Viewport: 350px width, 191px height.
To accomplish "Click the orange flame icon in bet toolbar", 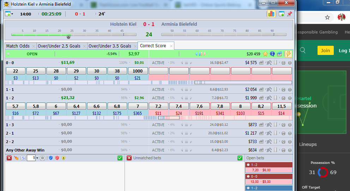I will (x=16, y=158).
